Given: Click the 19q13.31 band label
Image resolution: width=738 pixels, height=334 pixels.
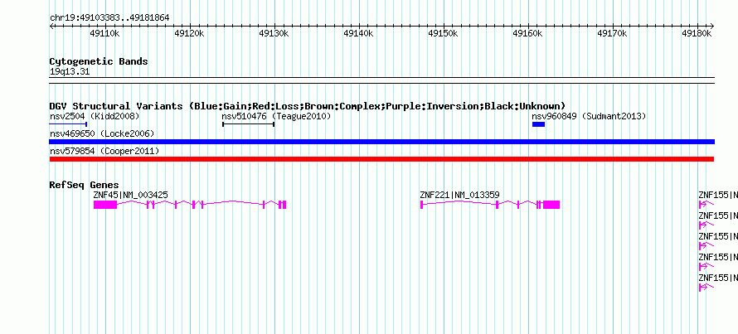Looking at the screenshot, I should click(x=70, y=72).
